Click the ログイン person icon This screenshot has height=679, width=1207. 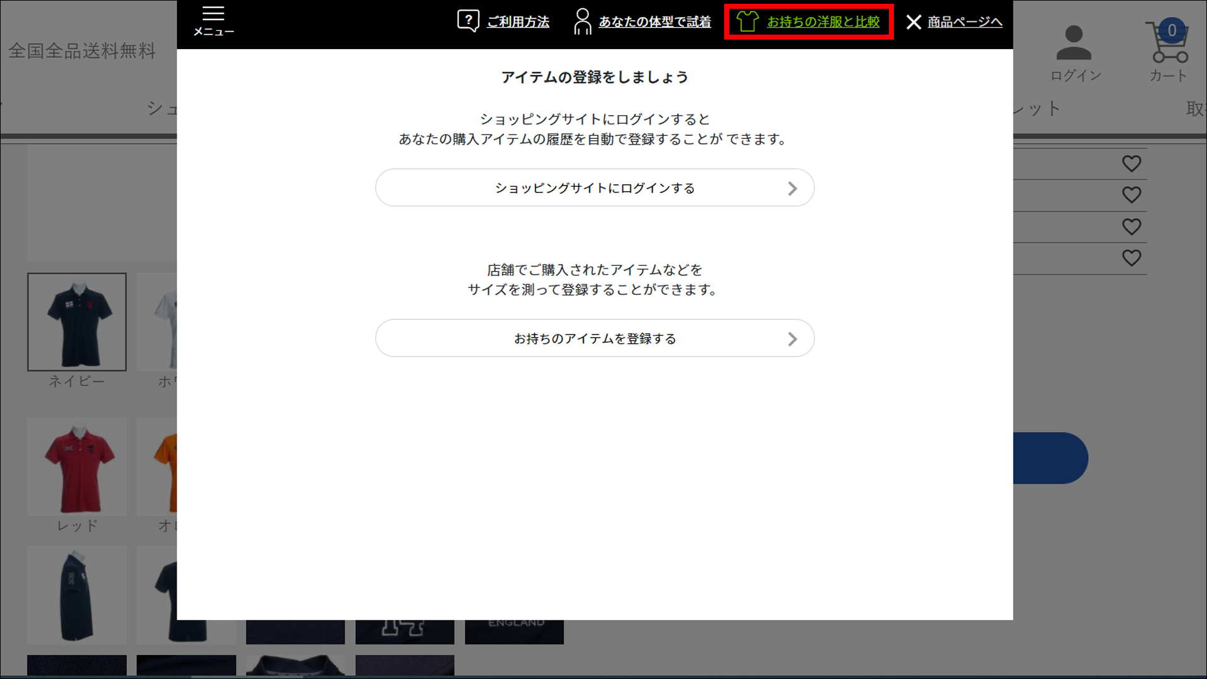1076,41
